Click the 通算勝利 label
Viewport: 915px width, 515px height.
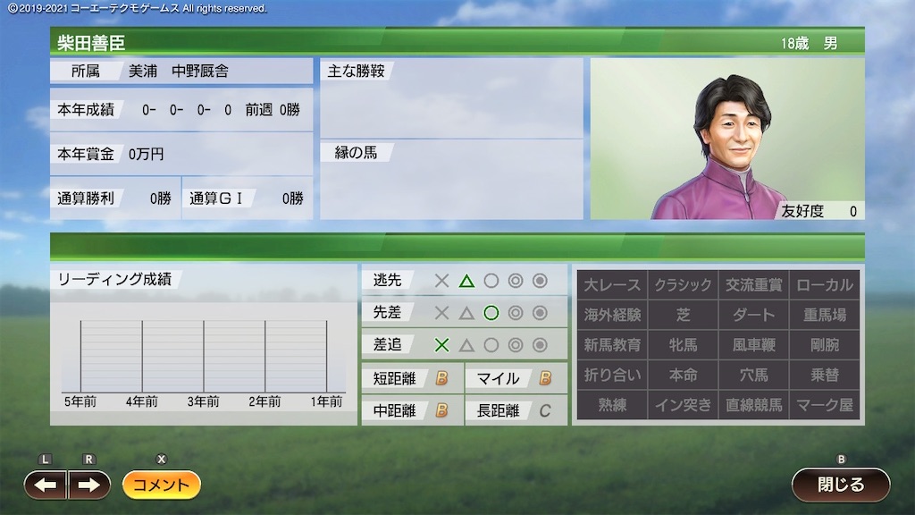click(x=85, y=198)
